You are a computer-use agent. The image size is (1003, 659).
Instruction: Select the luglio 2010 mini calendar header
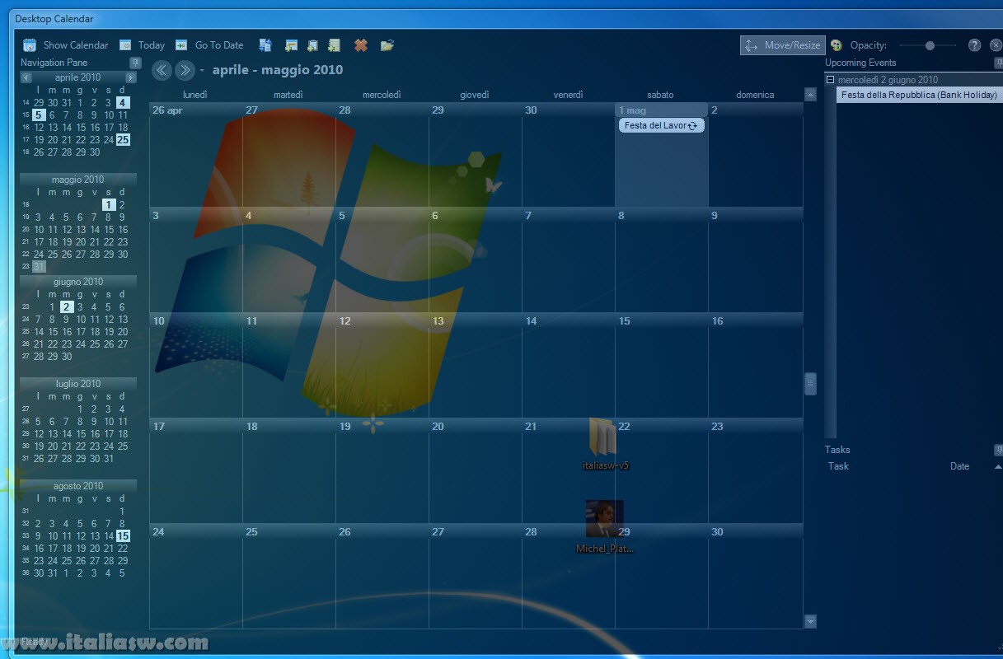[x=78, y=384]
